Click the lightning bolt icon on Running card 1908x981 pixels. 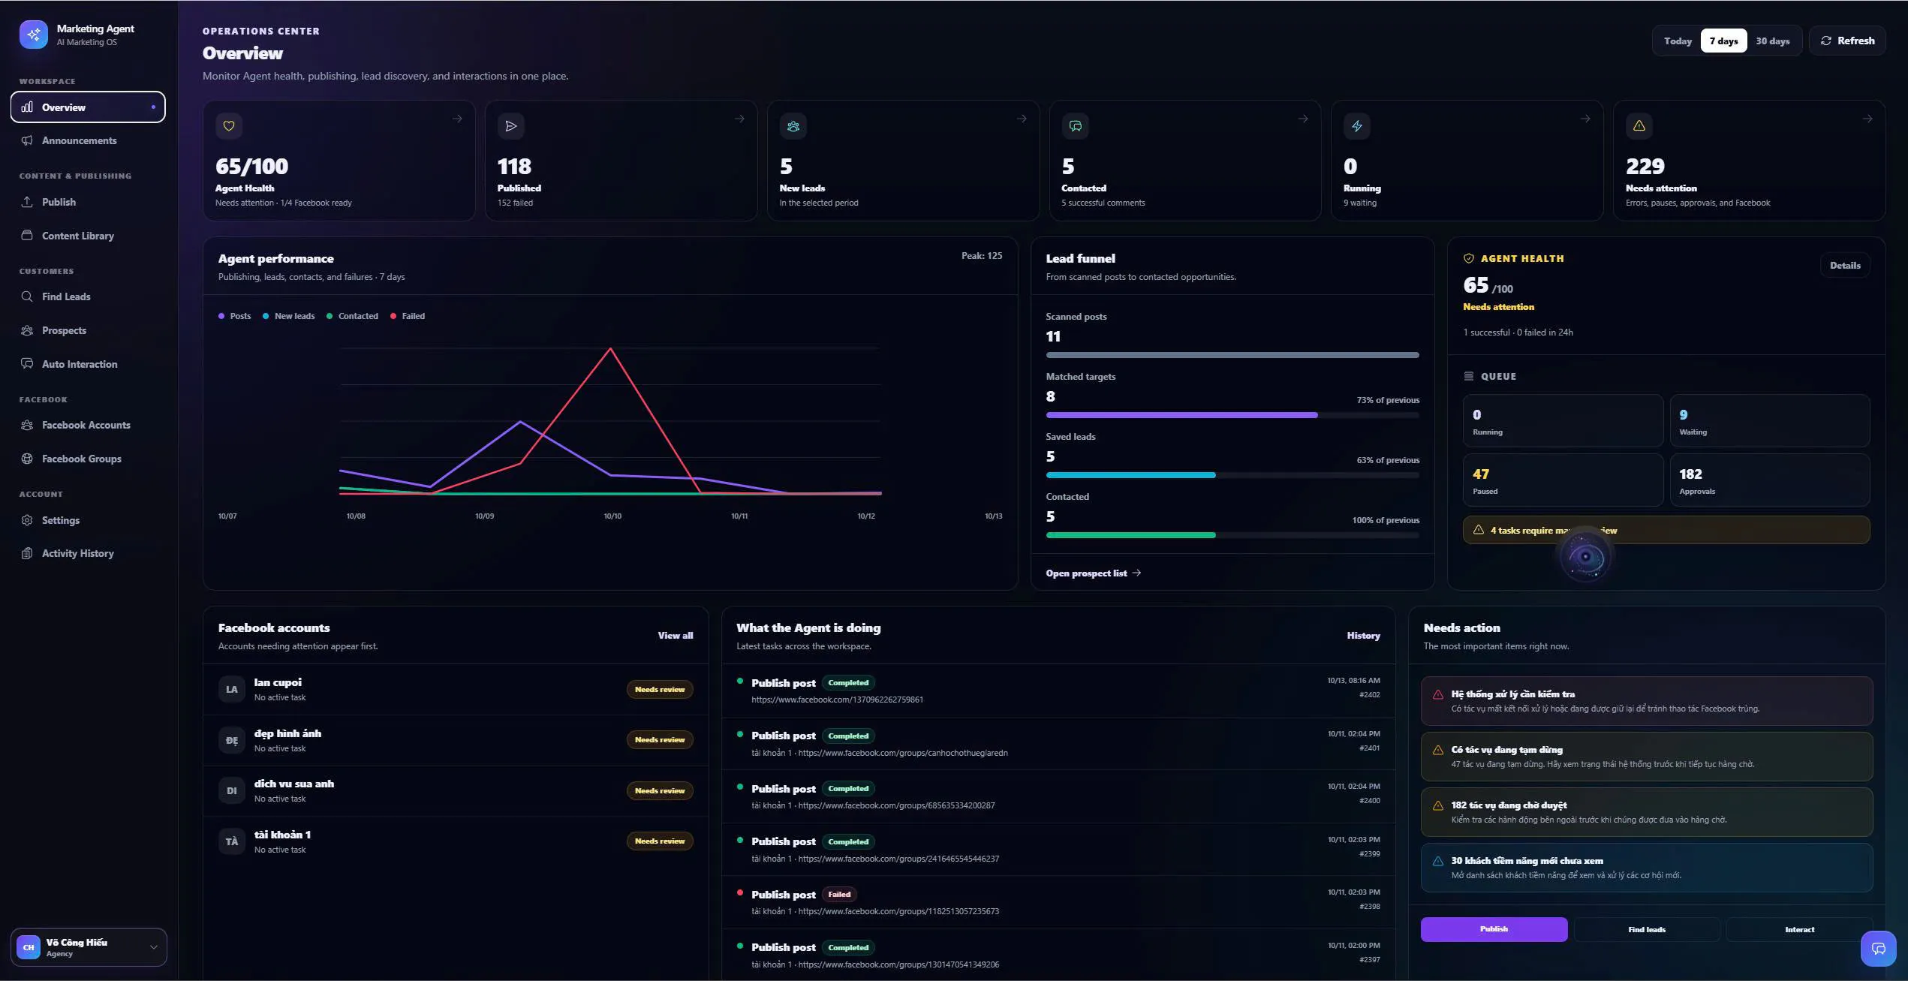click(x=1357, y=126)
